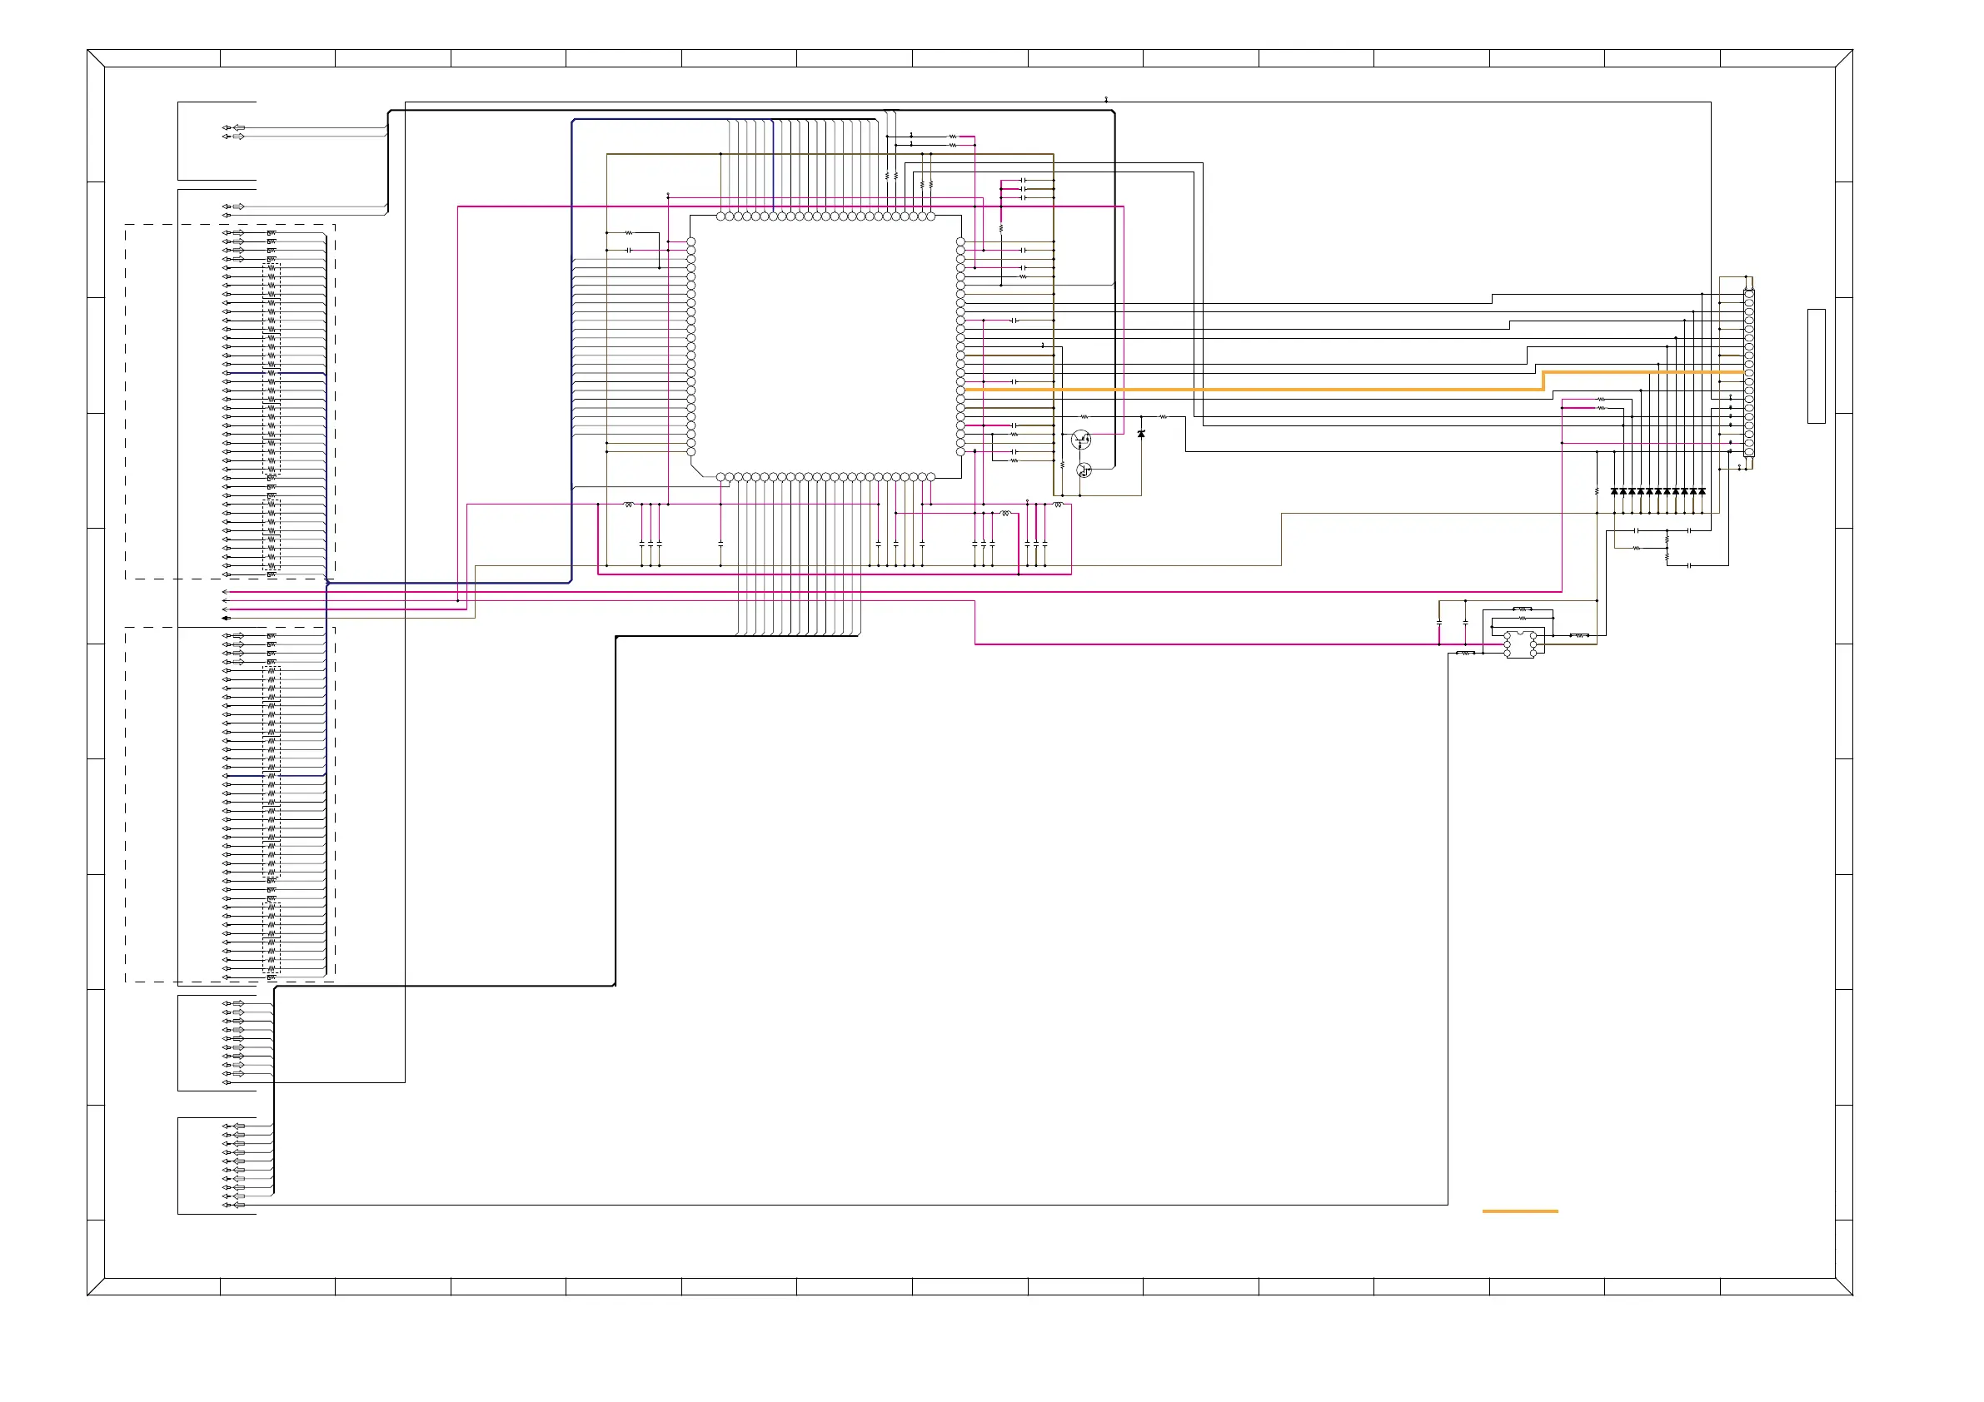
Task: Click the small 8-pin IC at lower right
Action: click(1520, 644)
